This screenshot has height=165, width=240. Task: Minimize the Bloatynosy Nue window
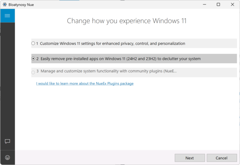(204, 4)
